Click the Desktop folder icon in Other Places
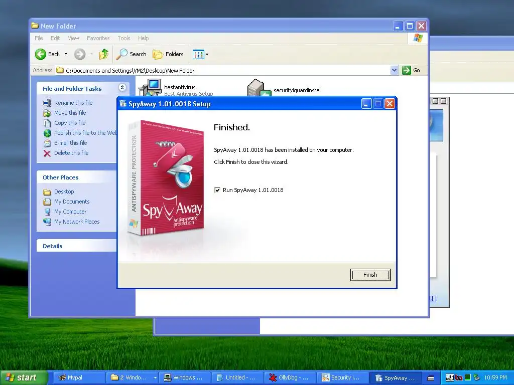 pos(47,192)
